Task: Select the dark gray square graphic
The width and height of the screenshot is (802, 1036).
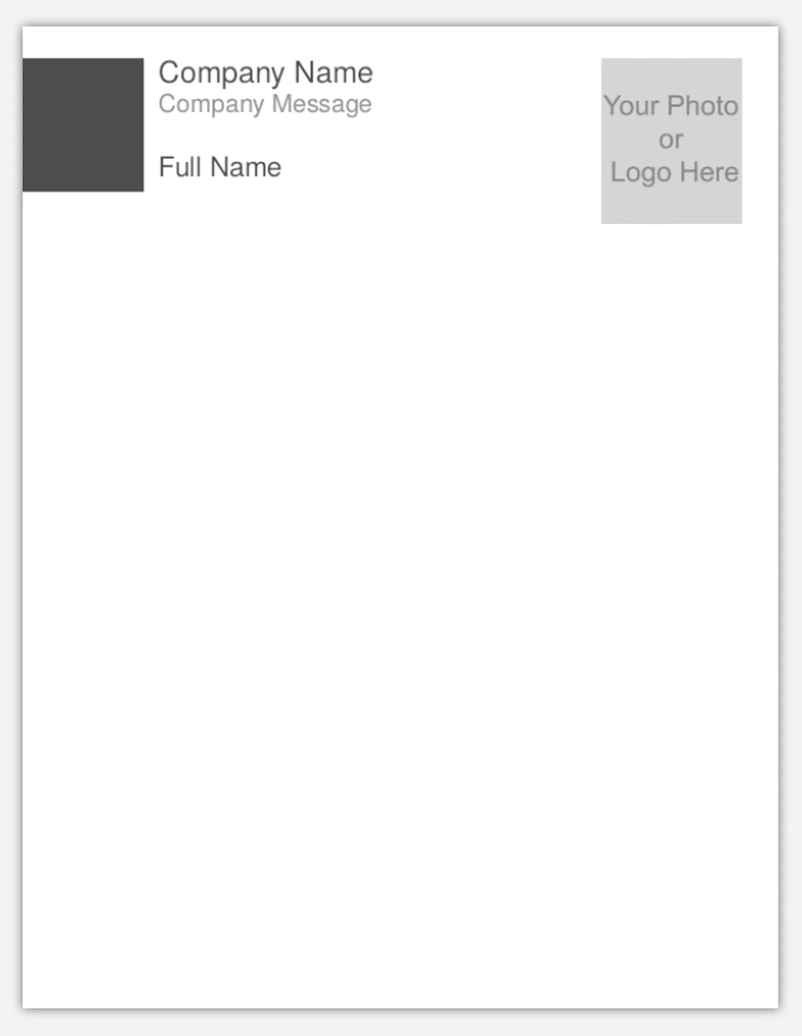Action: (83, 125)
